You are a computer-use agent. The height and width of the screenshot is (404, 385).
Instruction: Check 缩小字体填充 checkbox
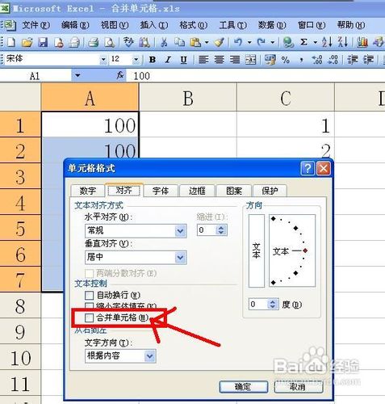click(89, 305)
